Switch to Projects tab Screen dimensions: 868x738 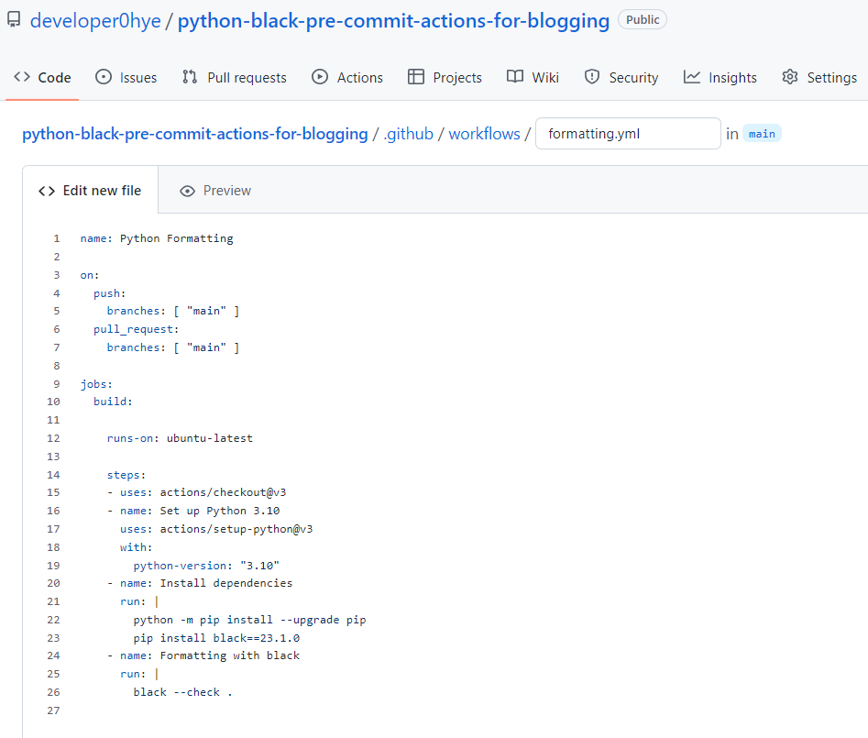(x=445, y=78)
